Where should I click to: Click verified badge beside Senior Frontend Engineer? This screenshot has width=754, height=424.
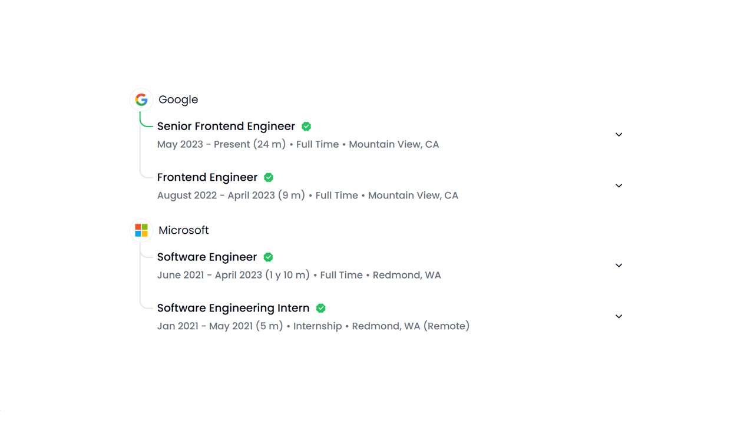tap(306, 127)
